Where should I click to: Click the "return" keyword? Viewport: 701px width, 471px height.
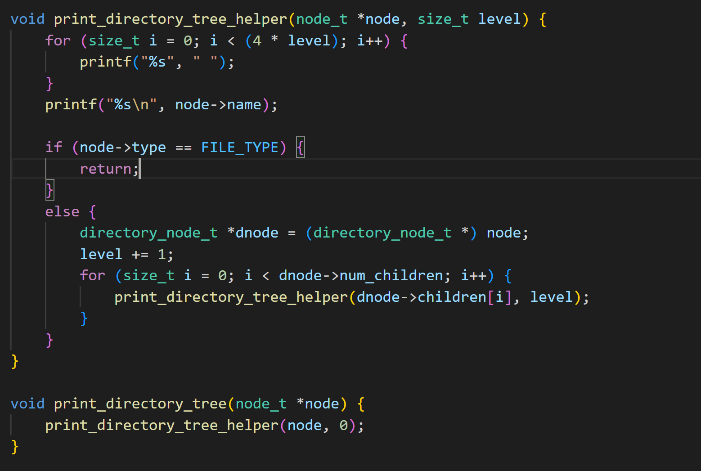(x=106, y=169)
